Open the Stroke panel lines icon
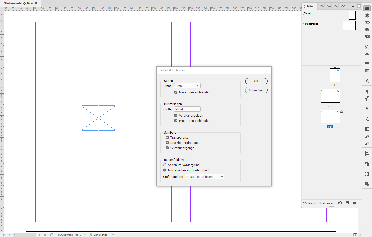The height and width of the screenshot is (237, 372). point(367,64)
